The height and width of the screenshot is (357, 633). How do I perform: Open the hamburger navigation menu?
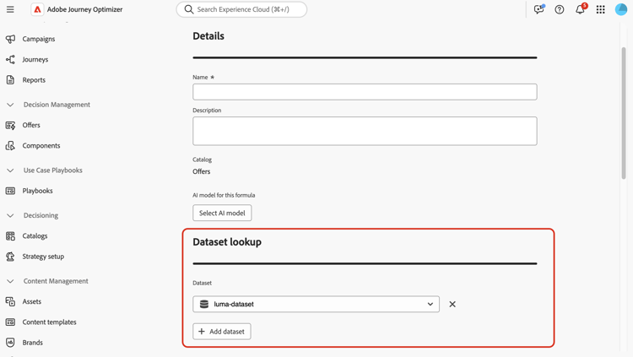pyautogui.click(x=10, y=9)
